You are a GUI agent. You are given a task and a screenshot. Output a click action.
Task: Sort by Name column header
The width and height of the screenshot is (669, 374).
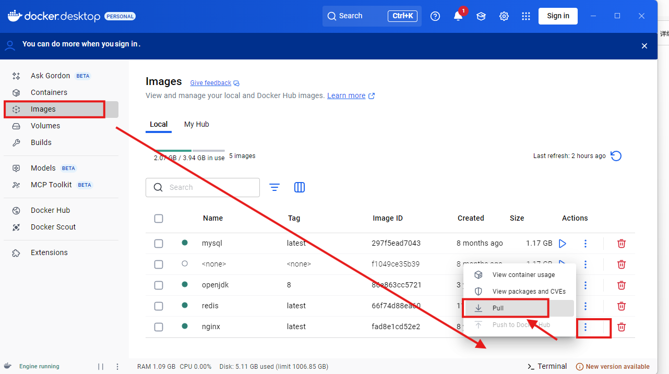point(213,218)
